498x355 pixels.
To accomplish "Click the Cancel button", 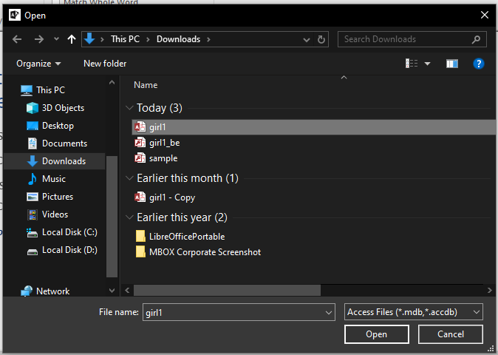I will pyautogui.click(x=451, y=334).
